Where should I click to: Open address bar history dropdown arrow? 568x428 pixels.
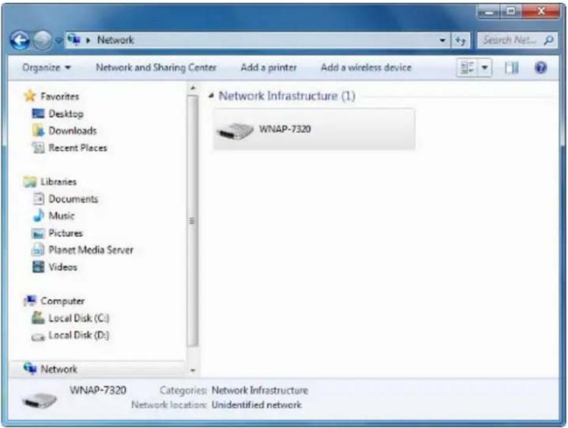[x=442, y=40]
